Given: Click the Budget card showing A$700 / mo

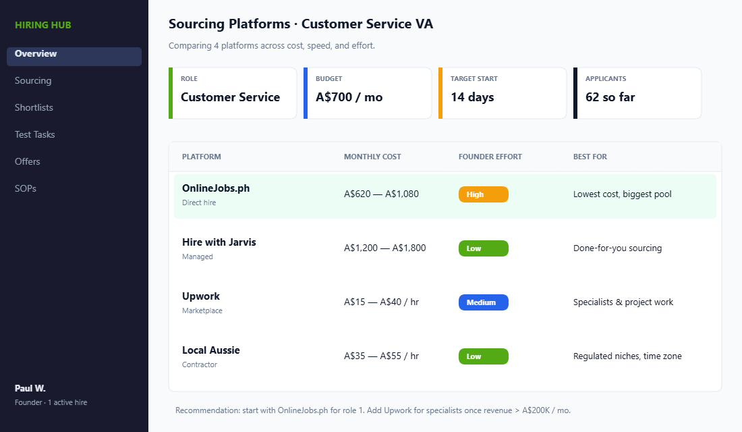Looking at the screenshot, I should [x=368, y=93].
